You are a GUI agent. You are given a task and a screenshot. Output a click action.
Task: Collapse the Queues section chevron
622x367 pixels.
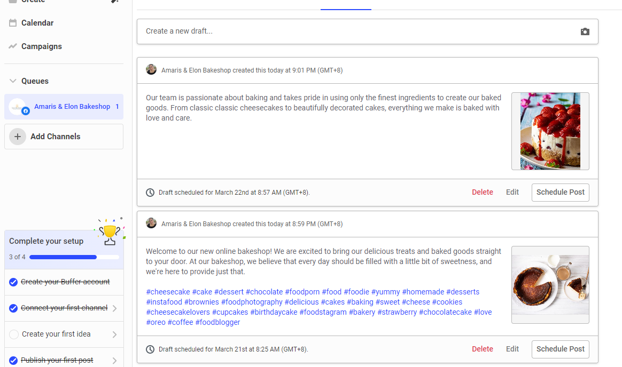(13, 81)
